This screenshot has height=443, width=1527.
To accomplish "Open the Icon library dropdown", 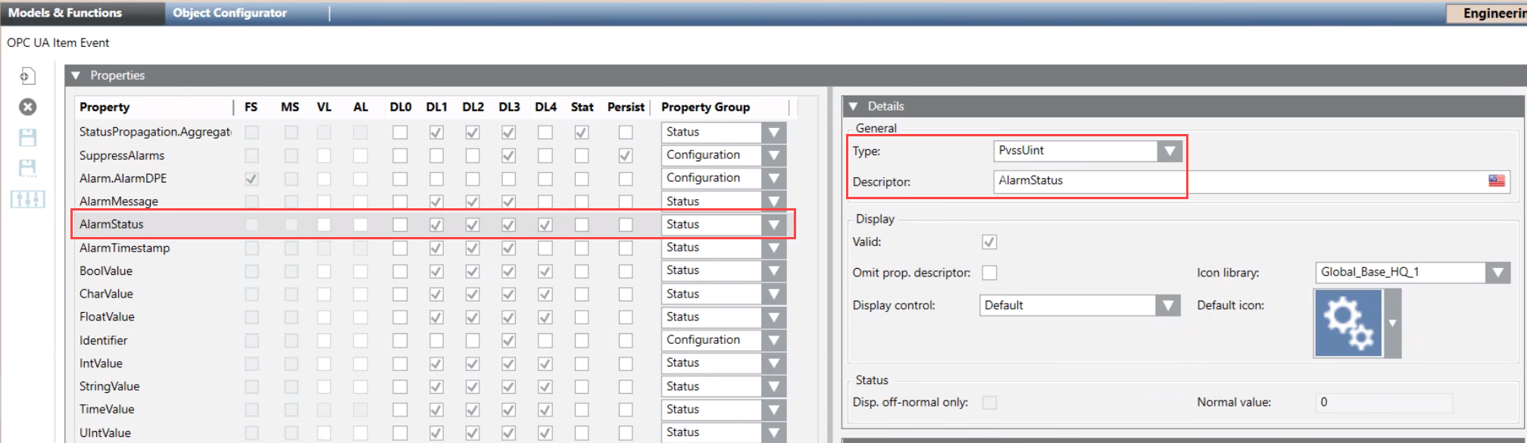I will pos(1497,273).
